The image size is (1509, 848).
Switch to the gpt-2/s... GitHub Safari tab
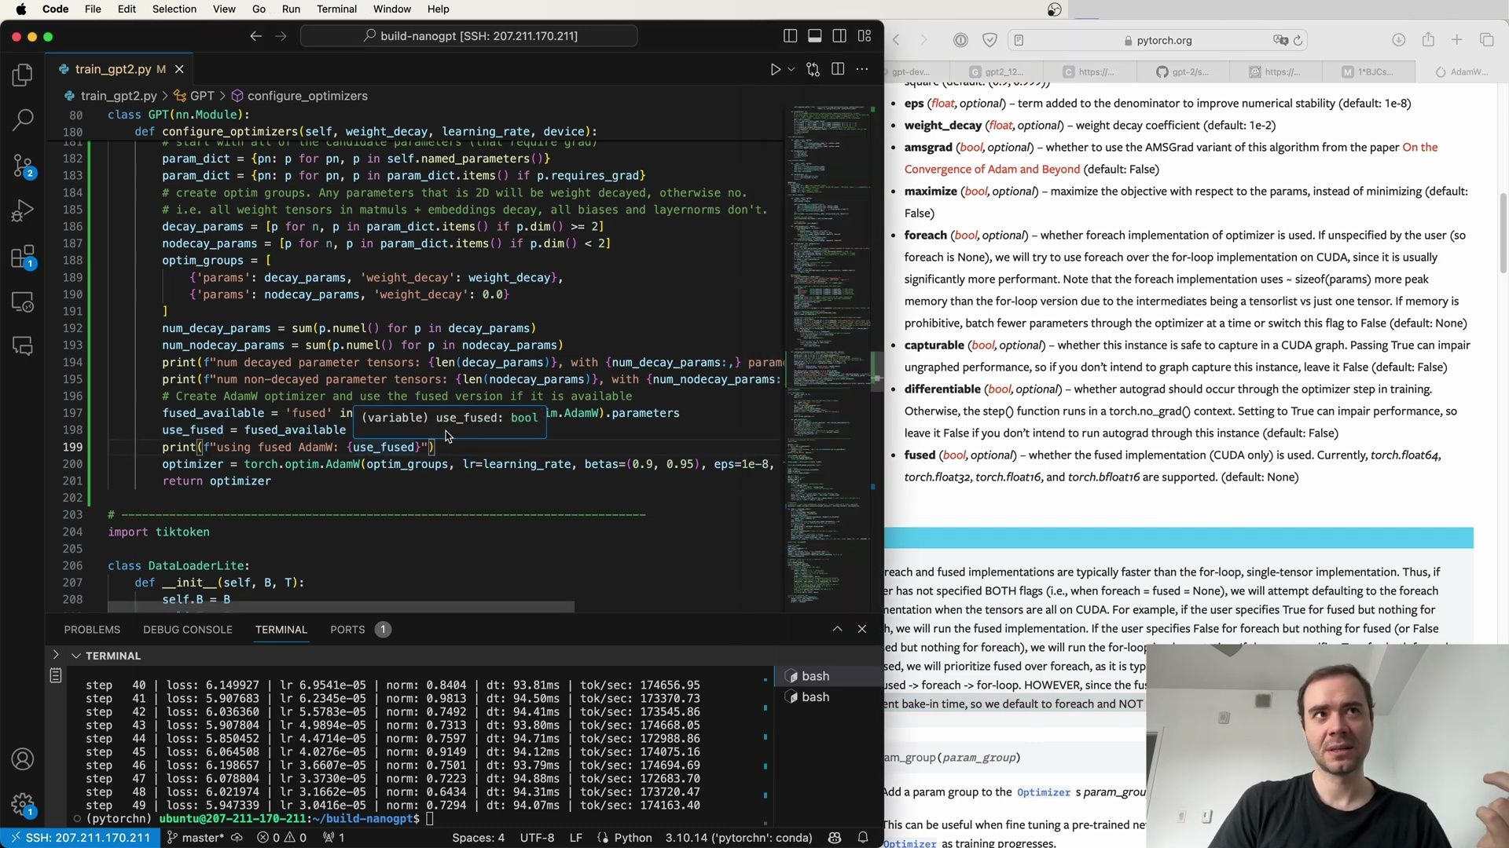[1182, 71]
